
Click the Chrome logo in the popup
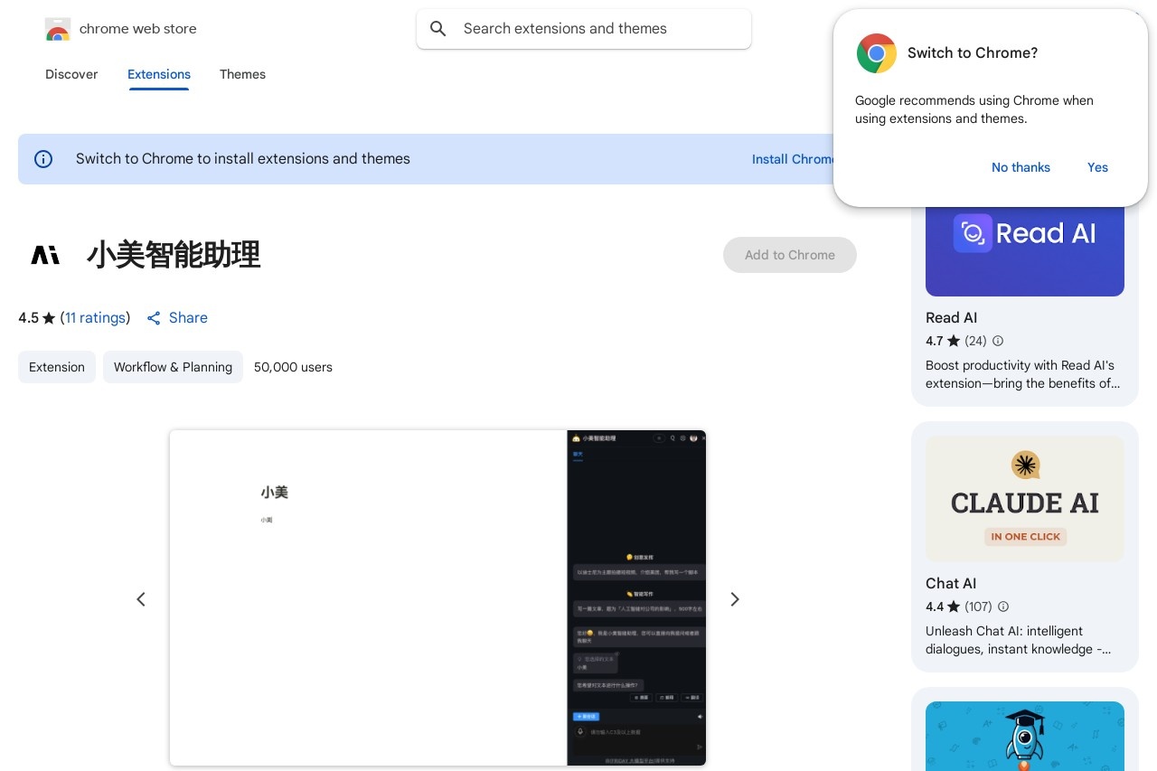tap(876, 53)
